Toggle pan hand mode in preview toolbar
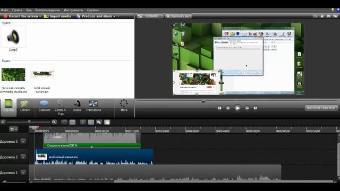 [322, 16]
